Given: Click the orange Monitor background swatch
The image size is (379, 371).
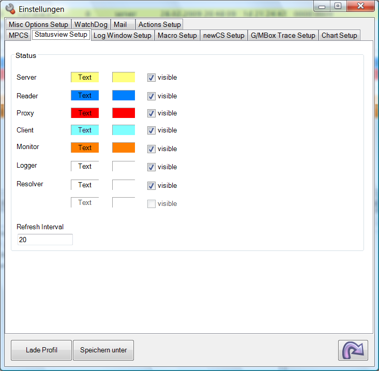Looking at the screenshot, I should click(124, 148).
